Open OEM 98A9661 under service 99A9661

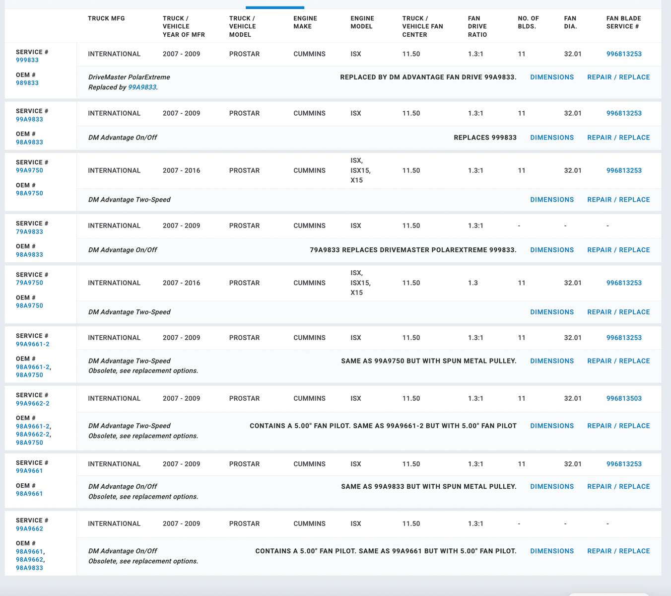[29, 494]
